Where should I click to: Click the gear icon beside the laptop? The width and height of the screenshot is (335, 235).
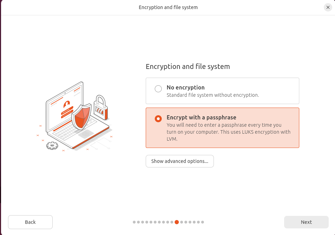click(52, 146)
